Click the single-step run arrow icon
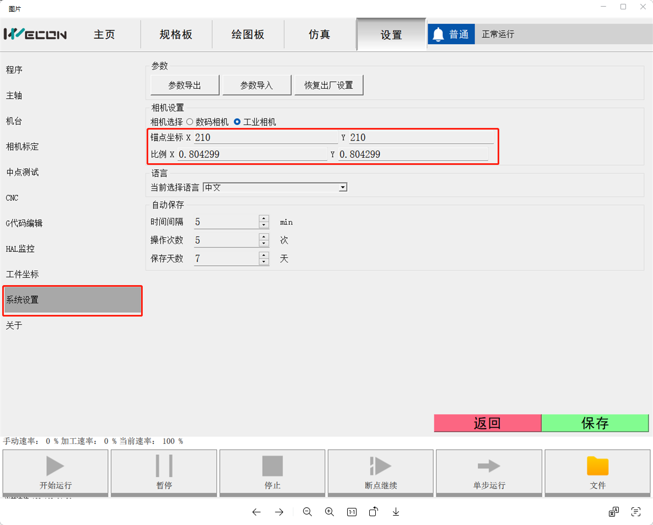 [x=488, y=466]
